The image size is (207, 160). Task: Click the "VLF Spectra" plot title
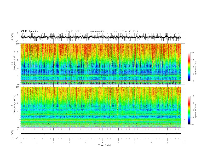pyautogui.click(x=30, y=31)
